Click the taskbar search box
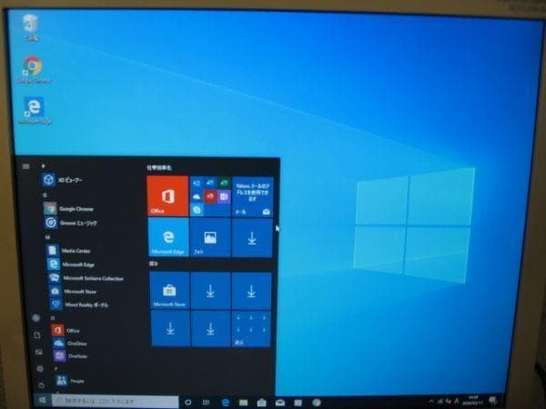The image size is (546, 409). pyautogui.click(x=115, y=402)
